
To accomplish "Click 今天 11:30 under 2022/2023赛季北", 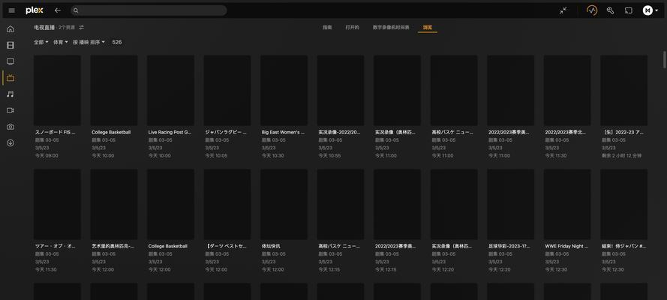I will click(556, 155).
